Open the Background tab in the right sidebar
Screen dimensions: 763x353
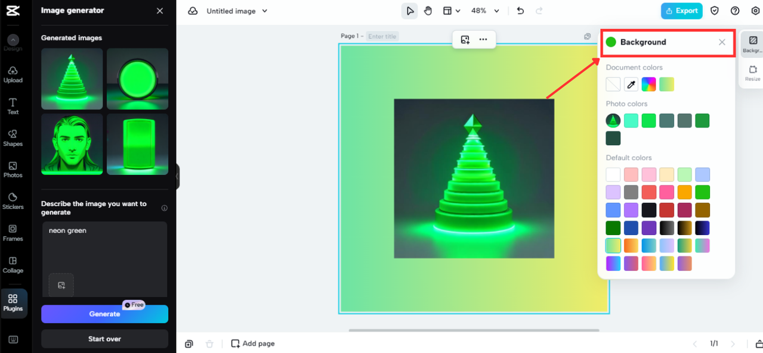click(x=753, y=45)
